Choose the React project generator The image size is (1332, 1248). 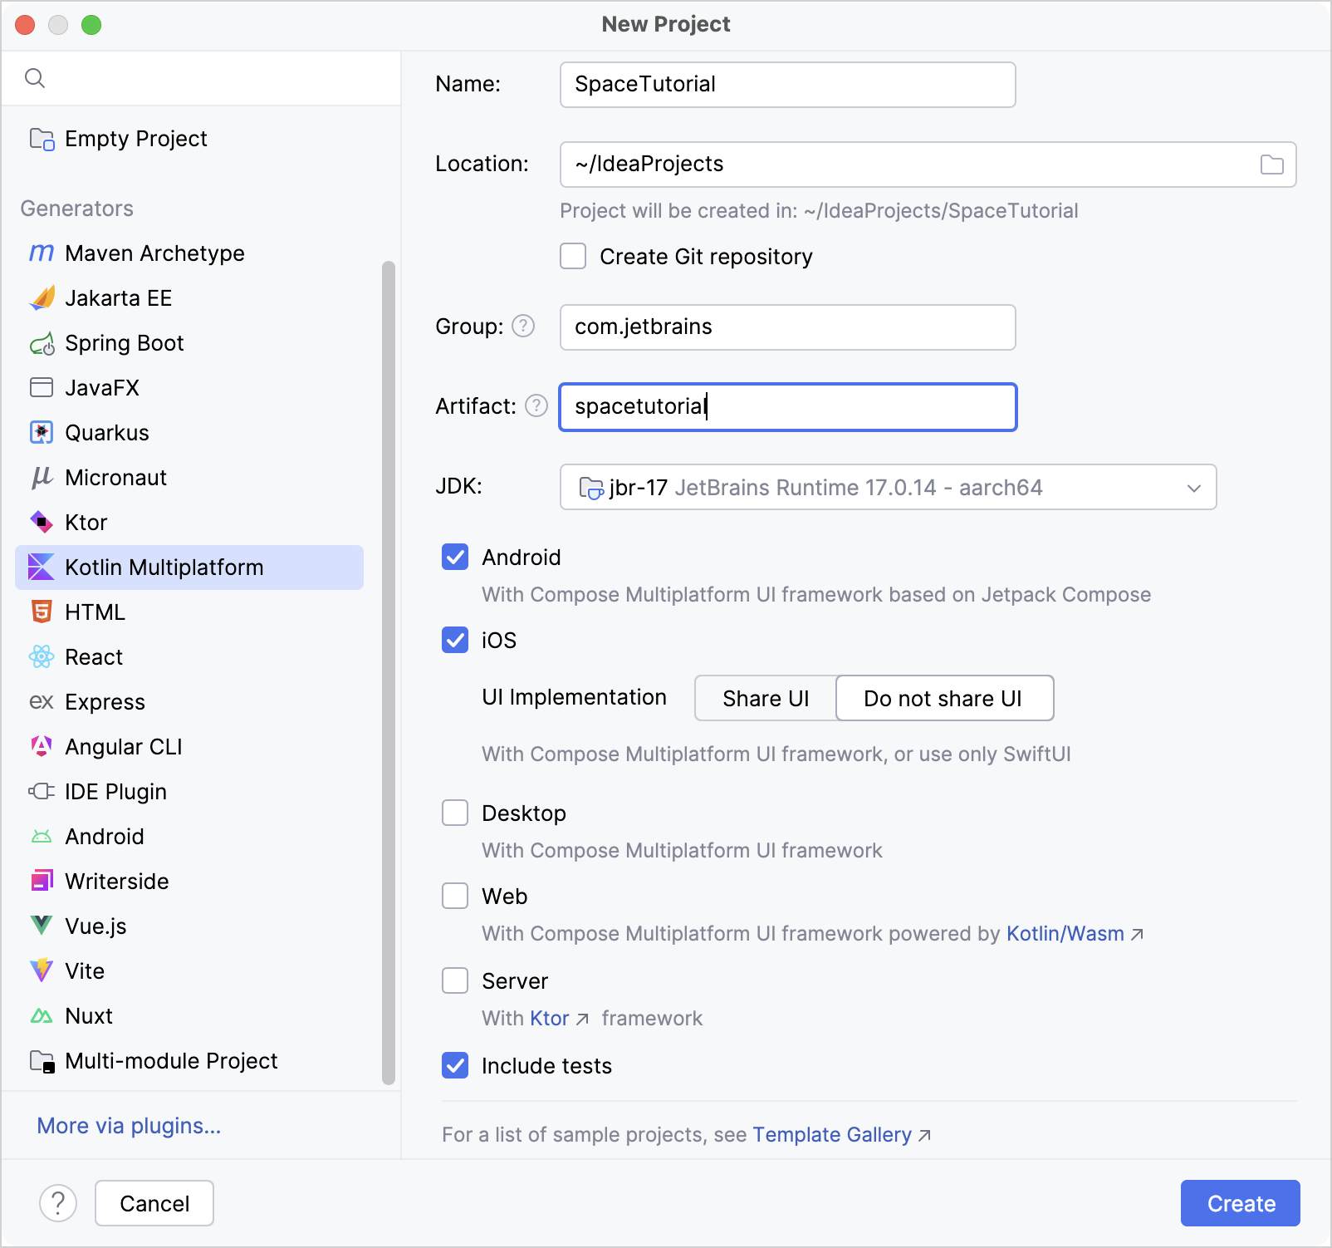(x=93, y=656)
